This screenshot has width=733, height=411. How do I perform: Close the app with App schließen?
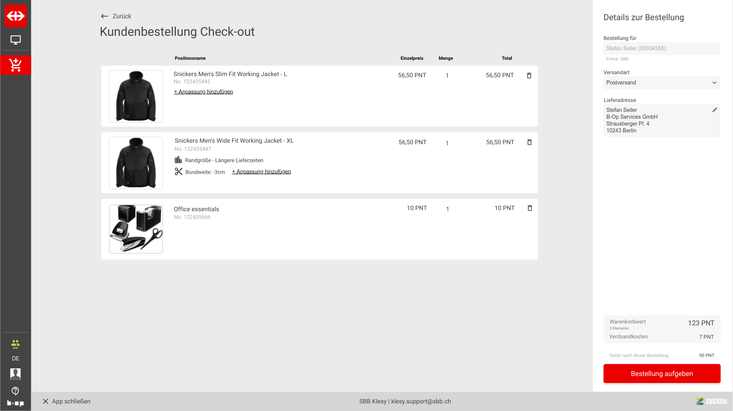point(67,401)
